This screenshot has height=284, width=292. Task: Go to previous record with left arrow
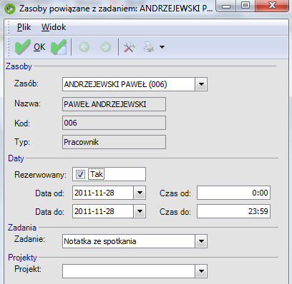(x=84, y=47)
